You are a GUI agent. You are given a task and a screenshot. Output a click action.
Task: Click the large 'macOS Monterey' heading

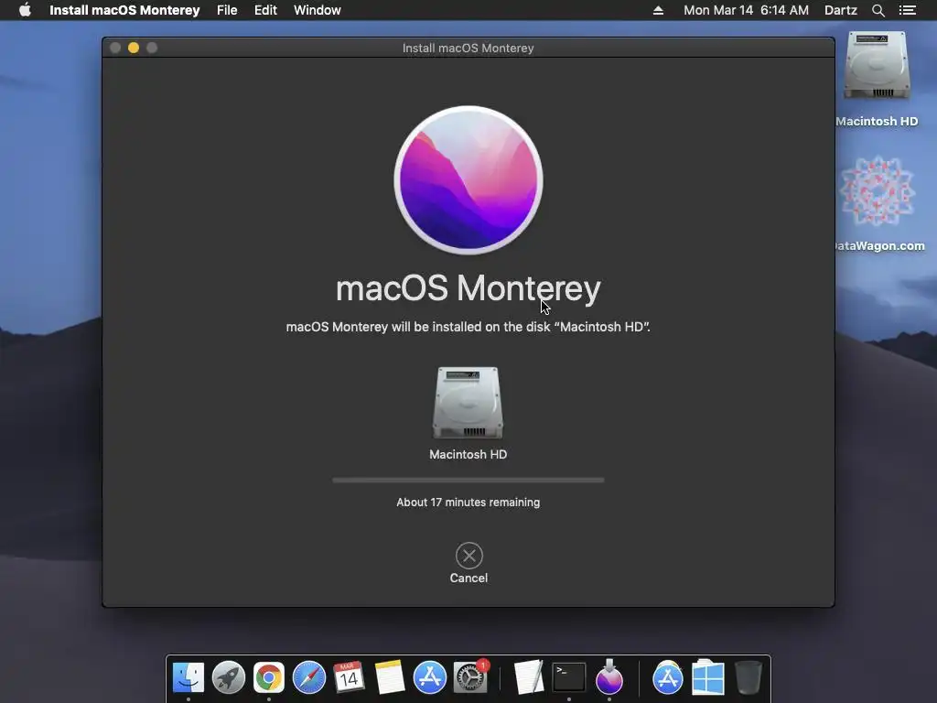[x=468, y=288]
